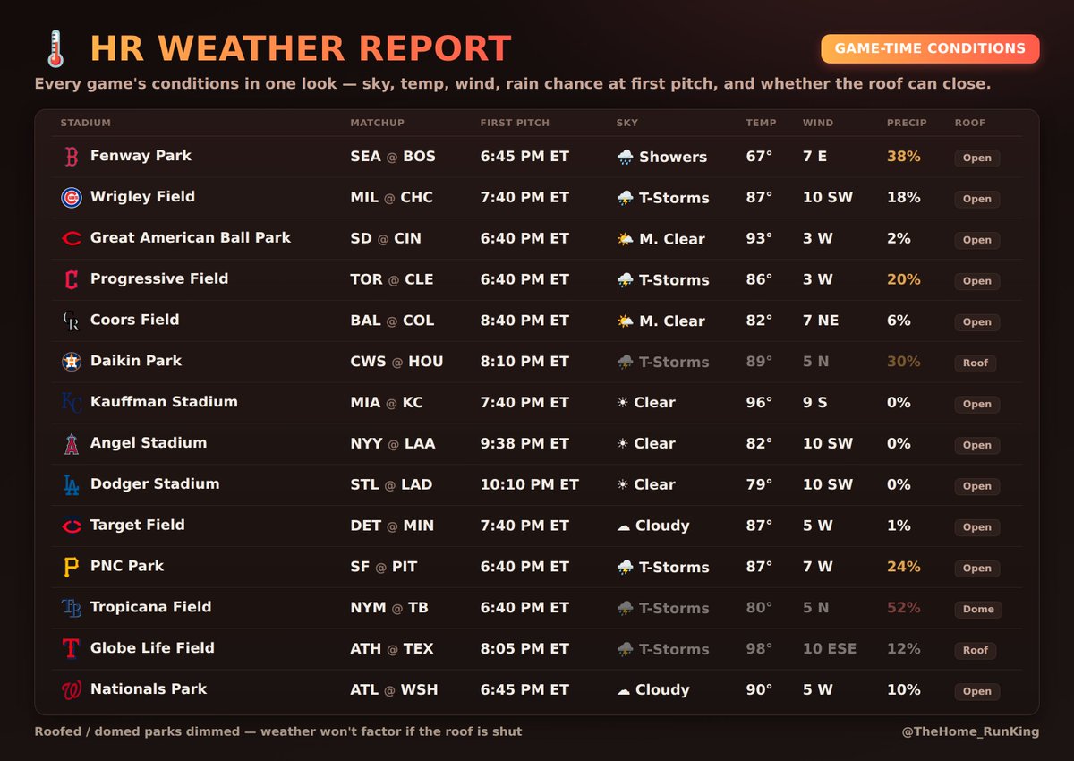
Task: Click the Dodgers logo beside Dodger Stadium
Action: (71, 485)
